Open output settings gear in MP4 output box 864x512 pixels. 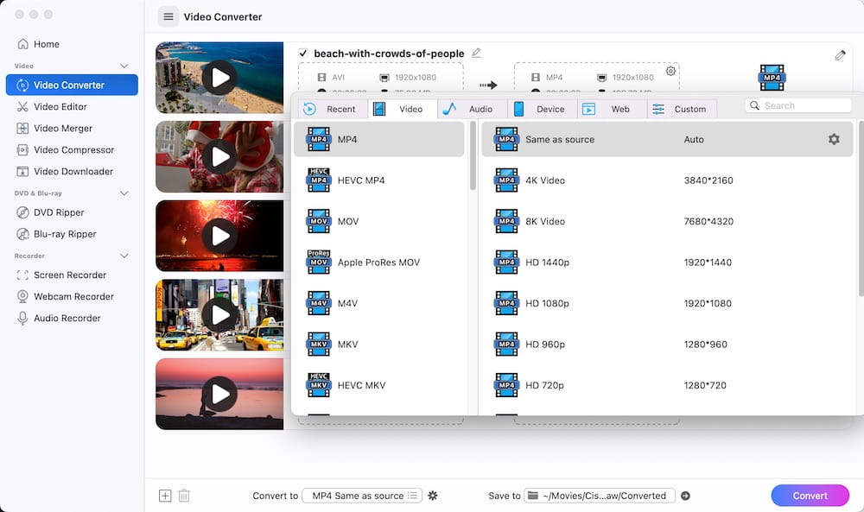coord(670,71)
